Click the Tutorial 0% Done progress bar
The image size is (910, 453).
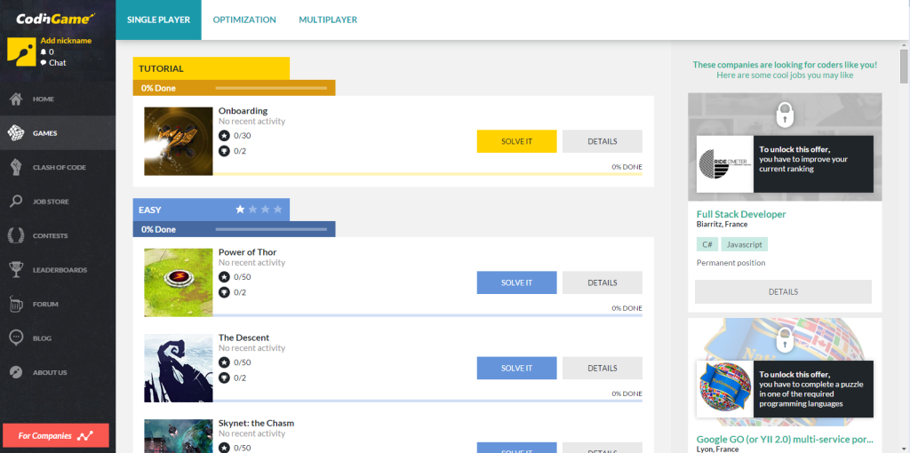[x=271, y=88]
